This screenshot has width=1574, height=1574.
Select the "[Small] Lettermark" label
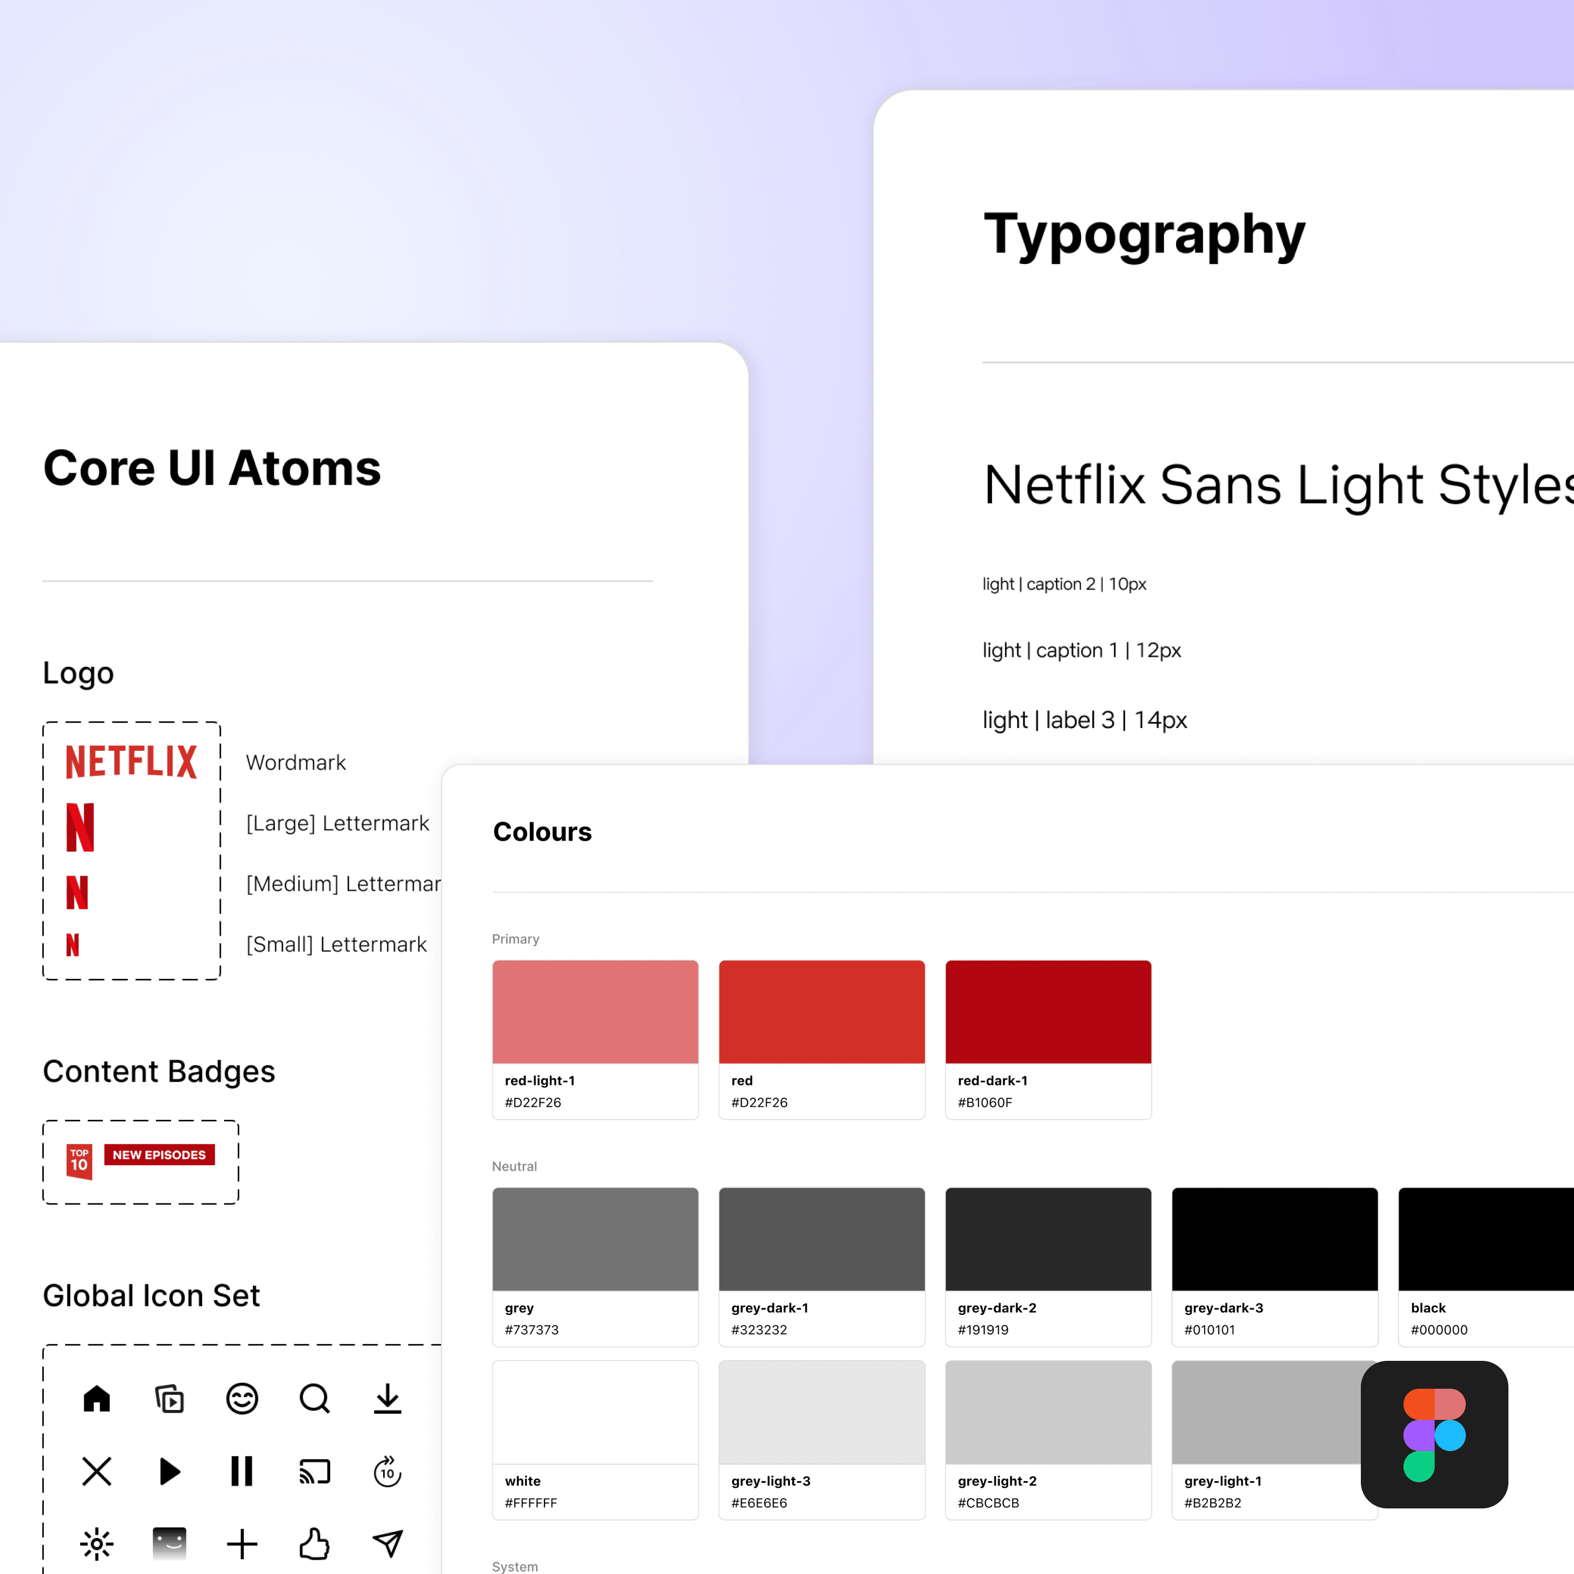[x=337, y=944]
